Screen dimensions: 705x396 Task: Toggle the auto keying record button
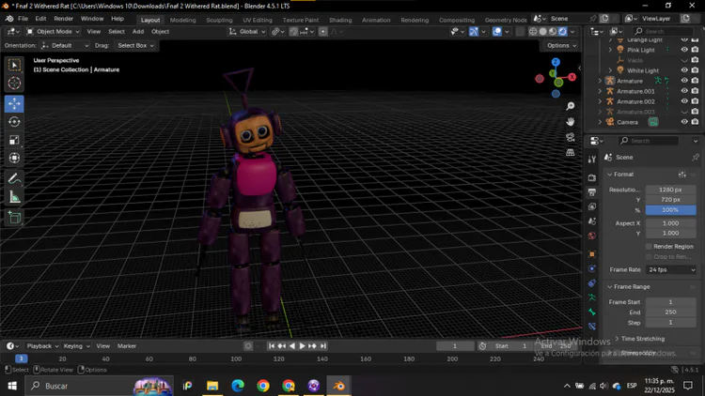[248, 346]
